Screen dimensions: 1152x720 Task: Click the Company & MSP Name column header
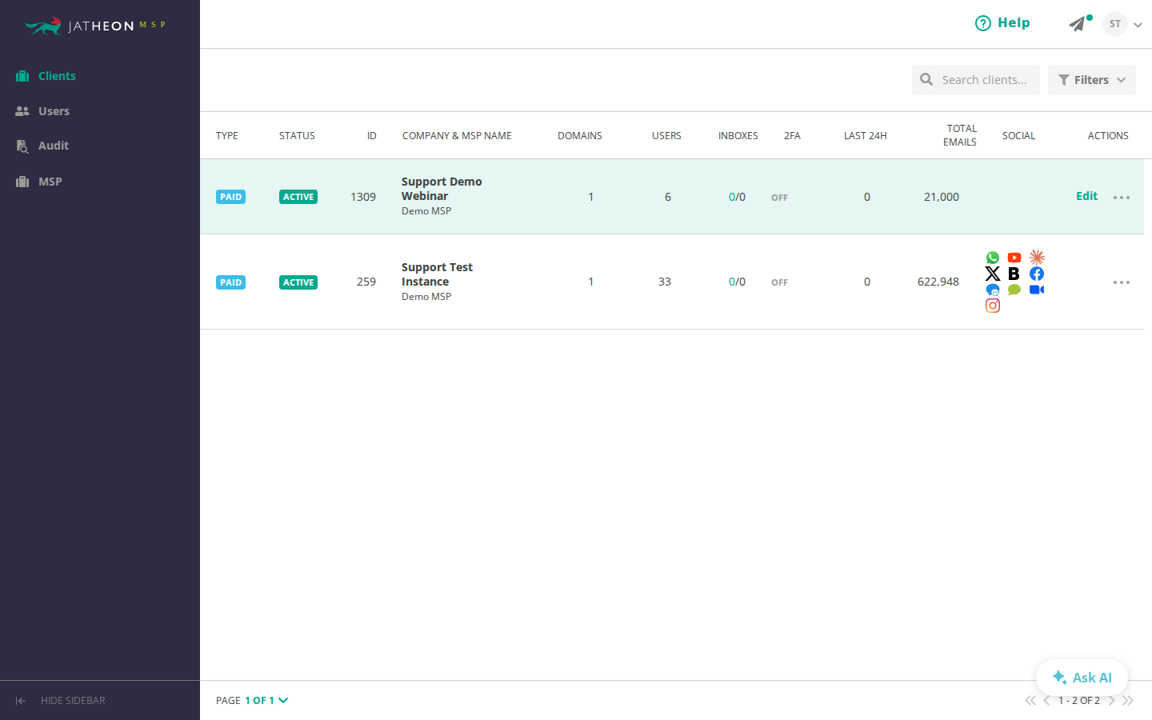tap(457, 136)
